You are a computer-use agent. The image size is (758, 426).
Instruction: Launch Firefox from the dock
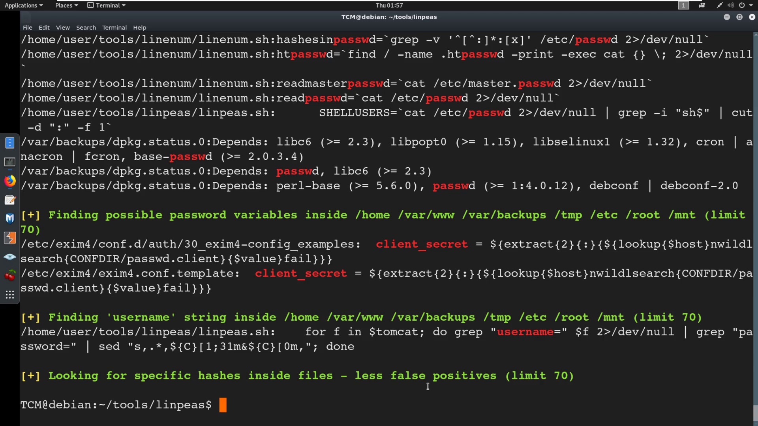point(10,181)
